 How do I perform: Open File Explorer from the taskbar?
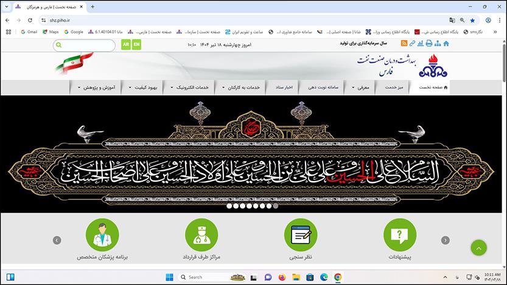coord(296,277)
